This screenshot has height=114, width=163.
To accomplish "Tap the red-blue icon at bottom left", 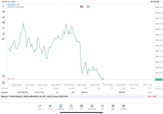I will click(x=4, y=82).
